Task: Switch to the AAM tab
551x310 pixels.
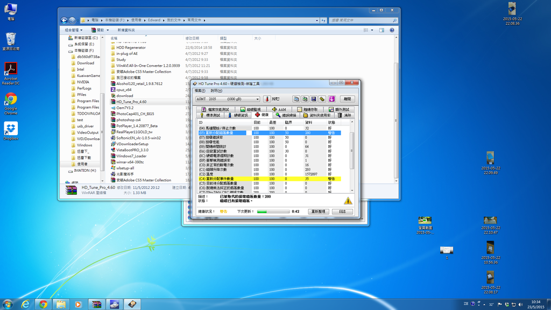Action: coord(279,109)
